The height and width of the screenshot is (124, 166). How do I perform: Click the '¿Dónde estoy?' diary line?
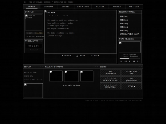click(55, 36)
